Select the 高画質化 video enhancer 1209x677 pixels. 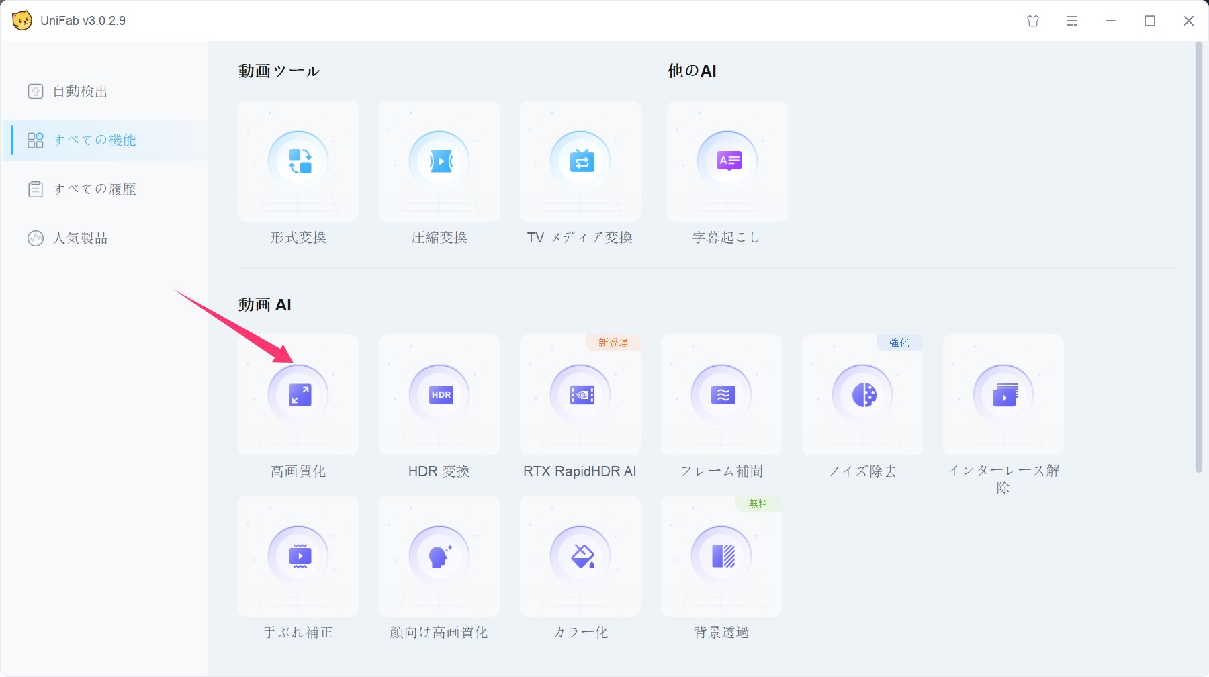[x=298, y=395]
